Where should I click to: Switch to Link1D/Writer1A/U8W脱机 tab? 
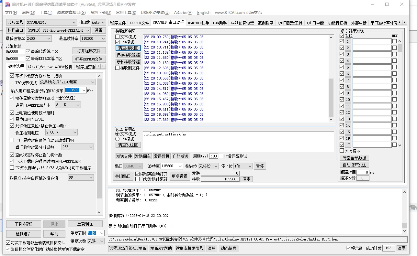(x=50, y=67)
